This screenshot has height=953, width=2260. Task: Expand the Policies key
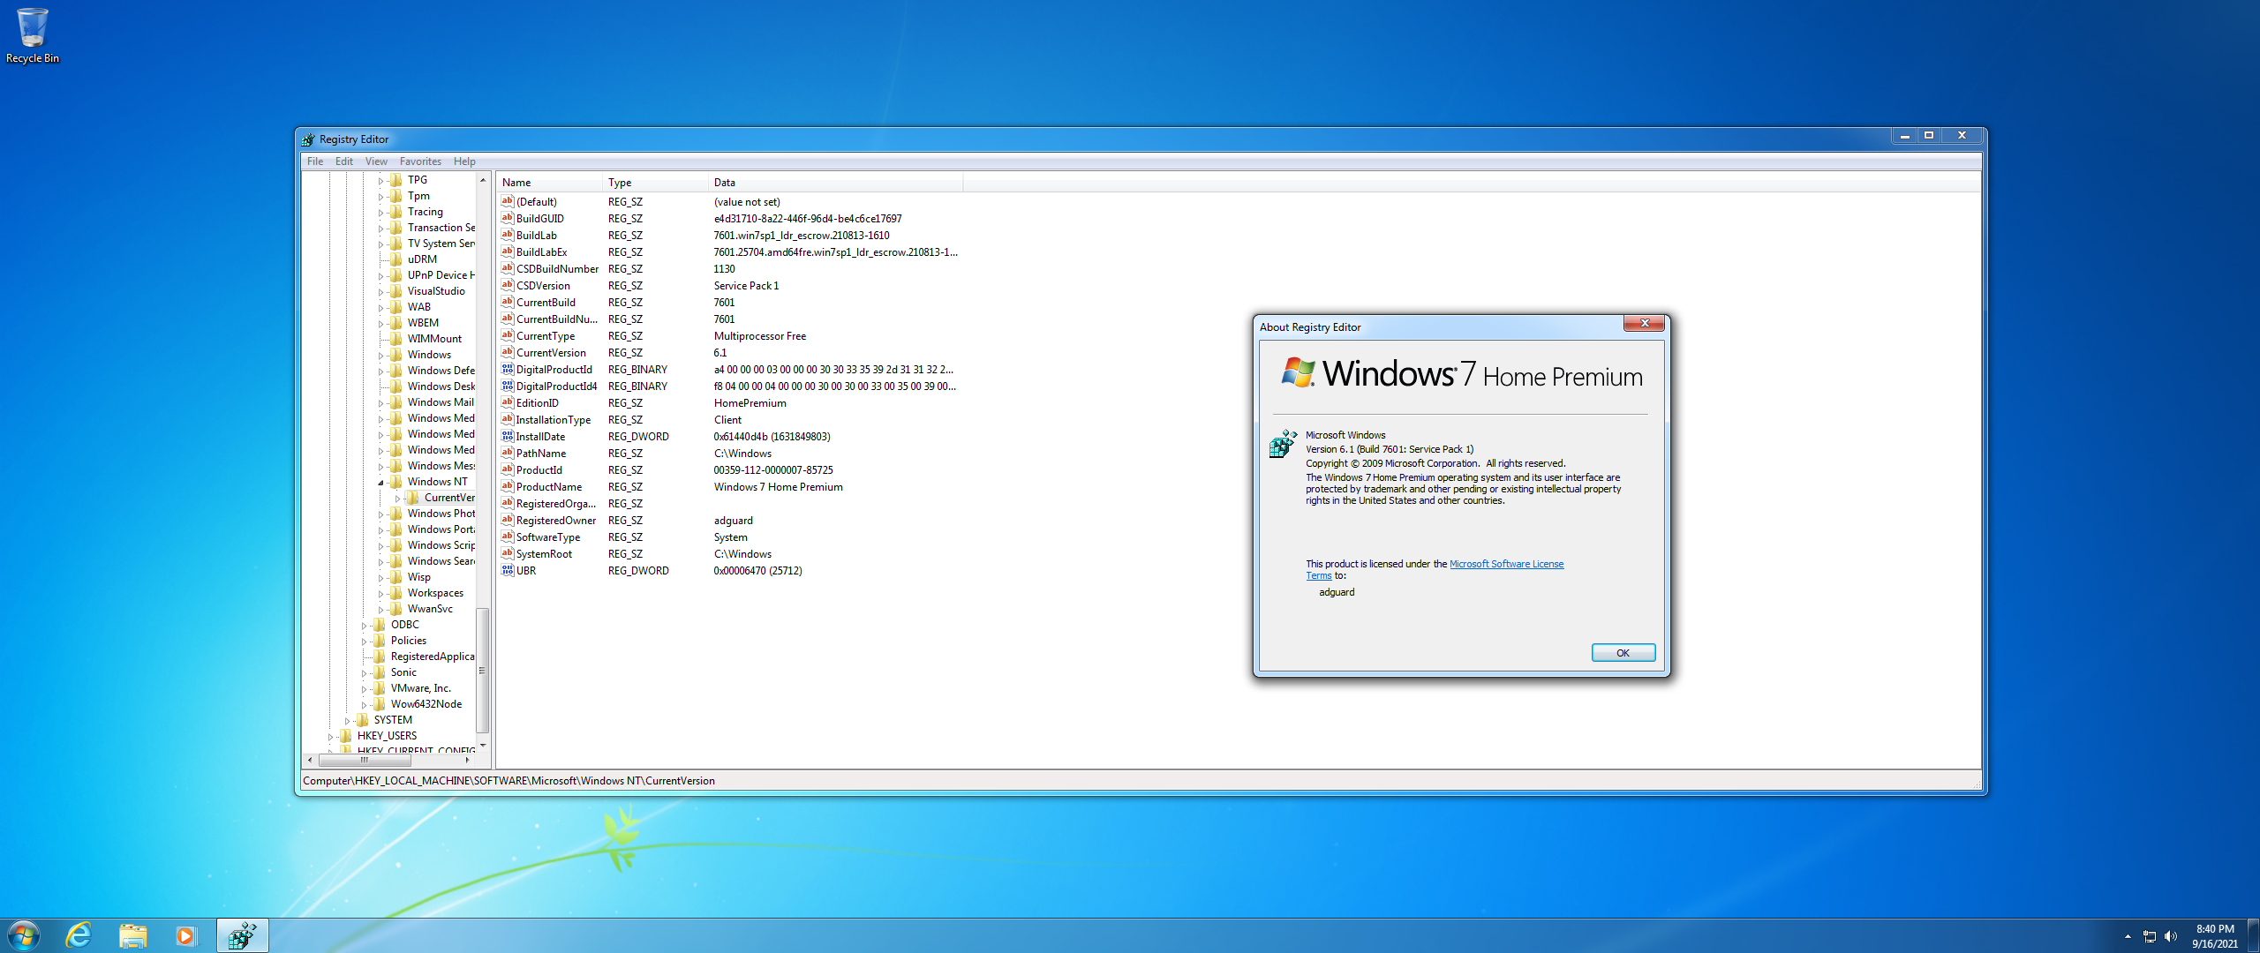(364, 642)
